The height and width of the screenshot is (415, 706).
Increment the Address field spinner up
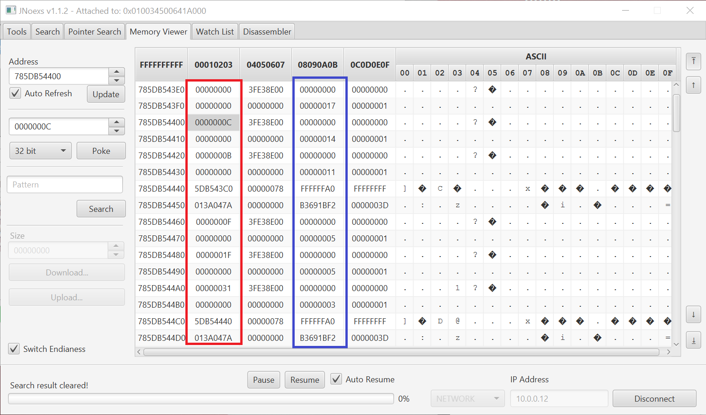[117, 72]
